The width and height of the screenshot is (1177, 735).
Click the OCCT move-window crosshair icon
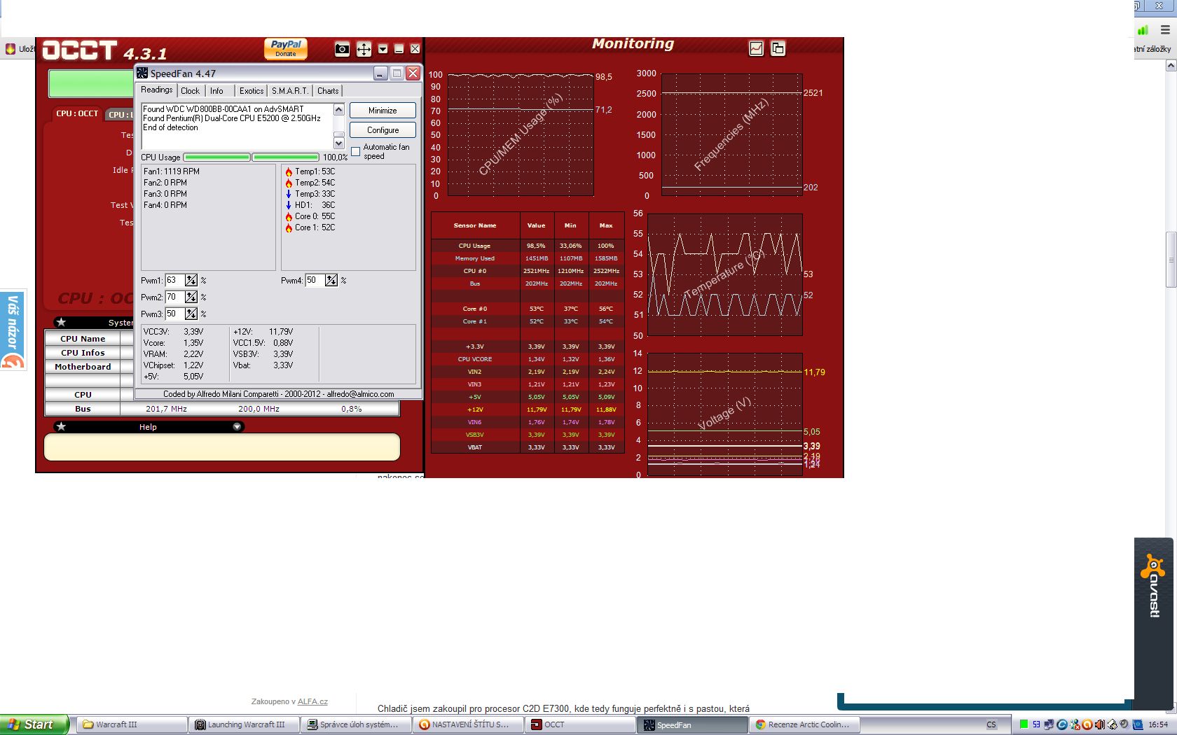pos(364,49)
